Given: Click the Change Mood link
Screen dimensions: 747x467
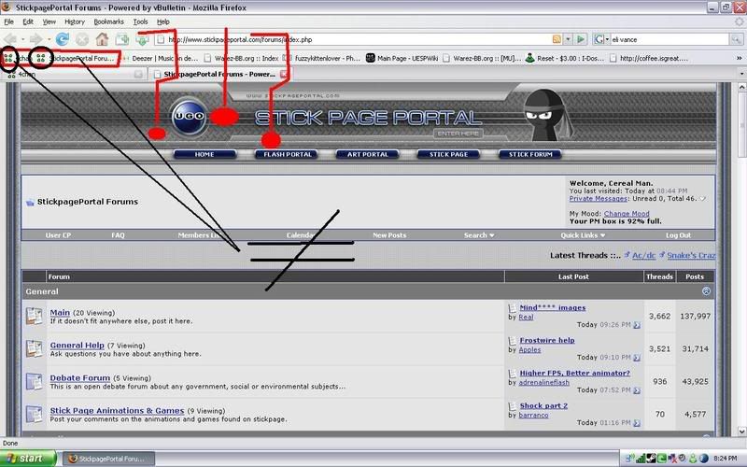Looking at the screenshot, I should coord(626,214).
